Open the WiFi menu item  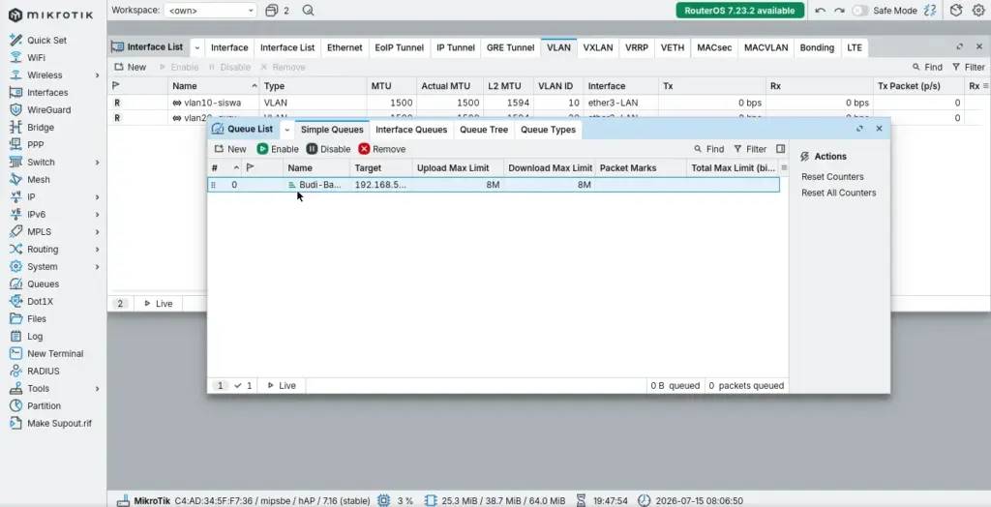tap(36, 57)
